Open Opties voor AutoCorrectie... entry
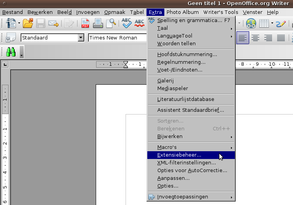Viewport: 293px width, 205px height. 192,171
